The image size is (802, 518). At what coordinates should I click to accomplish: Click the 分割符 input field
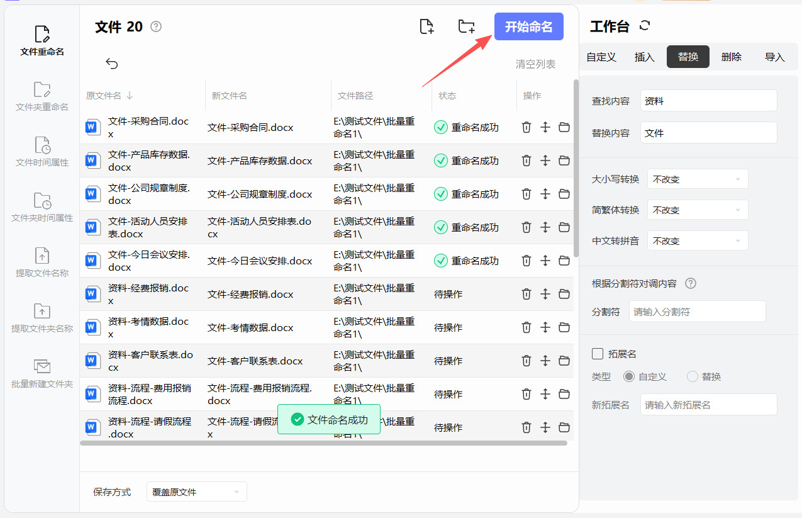click(697, 312)
